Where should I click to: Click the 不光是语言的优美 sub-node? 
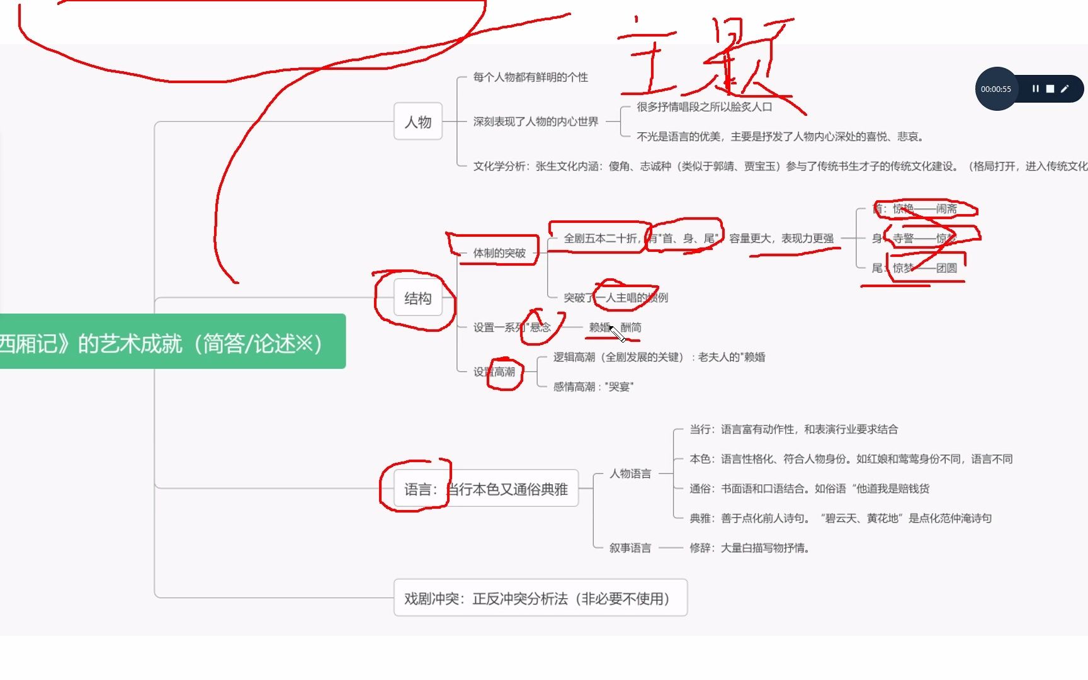[x=779, y=137]
